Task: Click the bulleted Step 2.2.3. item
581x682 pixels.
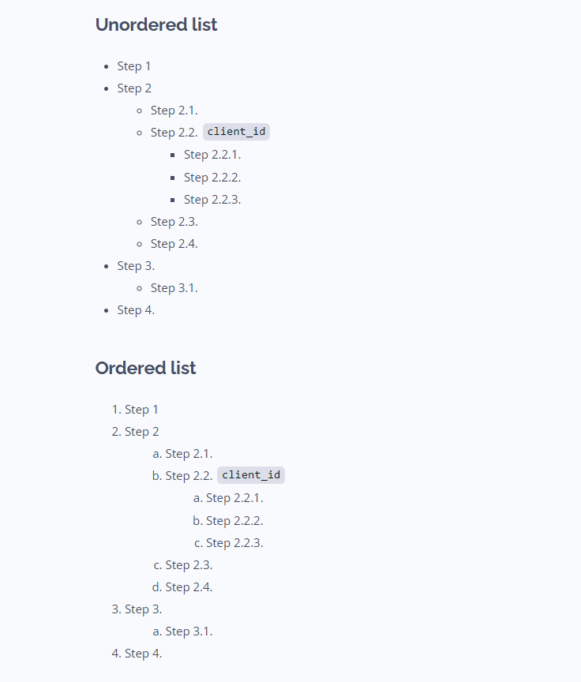Action: [212, 200]
